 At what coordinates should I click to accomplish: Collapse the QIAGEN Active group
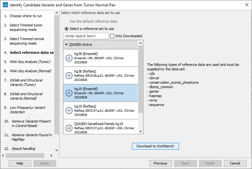tap(66, 45)
